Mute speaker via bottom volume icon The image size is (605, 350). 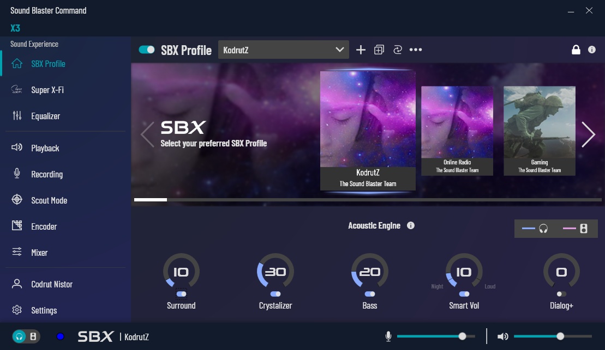click(x=502, y=336)
